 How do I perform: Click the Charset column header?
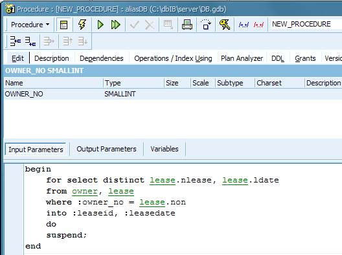pos(279,83)
